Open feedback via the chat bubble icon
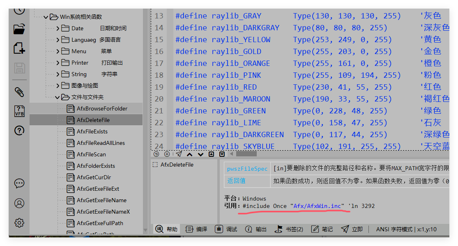The image size is (458, 246). click(19, 184)
